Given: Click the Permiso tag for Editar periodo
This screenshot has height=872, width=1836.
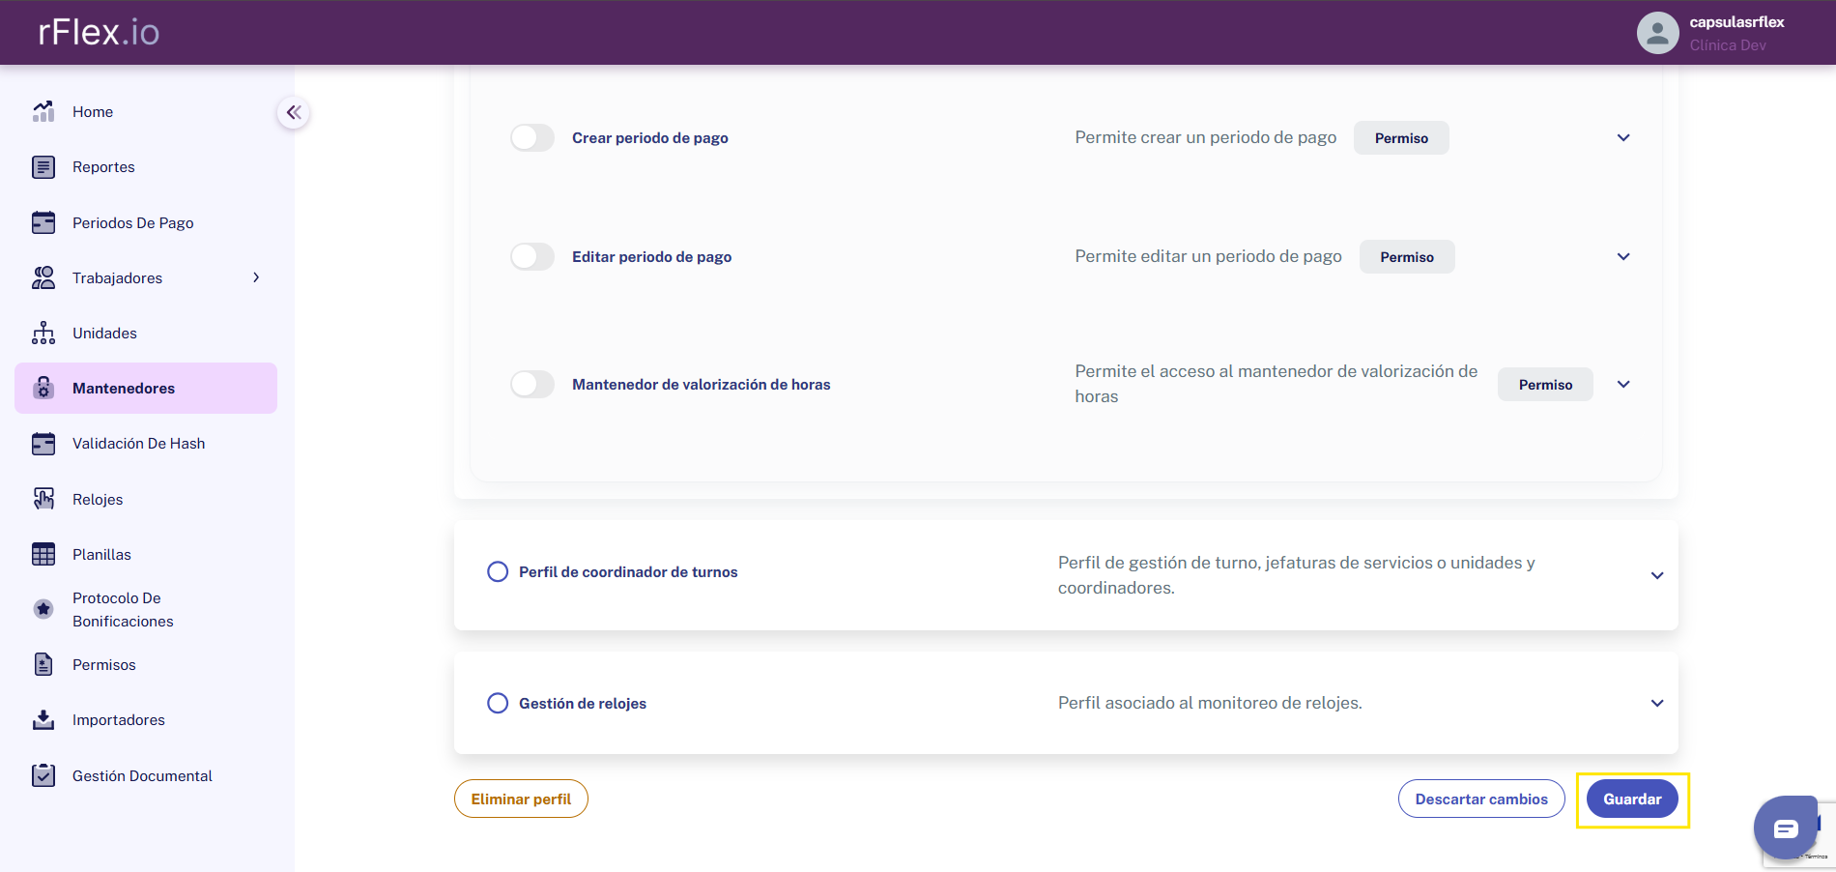Looking at the screenshot, I should tap(1407, 257).
